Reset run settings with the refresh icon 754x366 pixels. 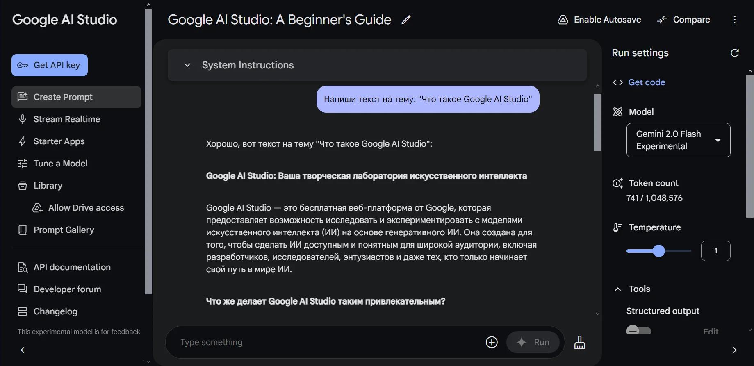[735, 53]
